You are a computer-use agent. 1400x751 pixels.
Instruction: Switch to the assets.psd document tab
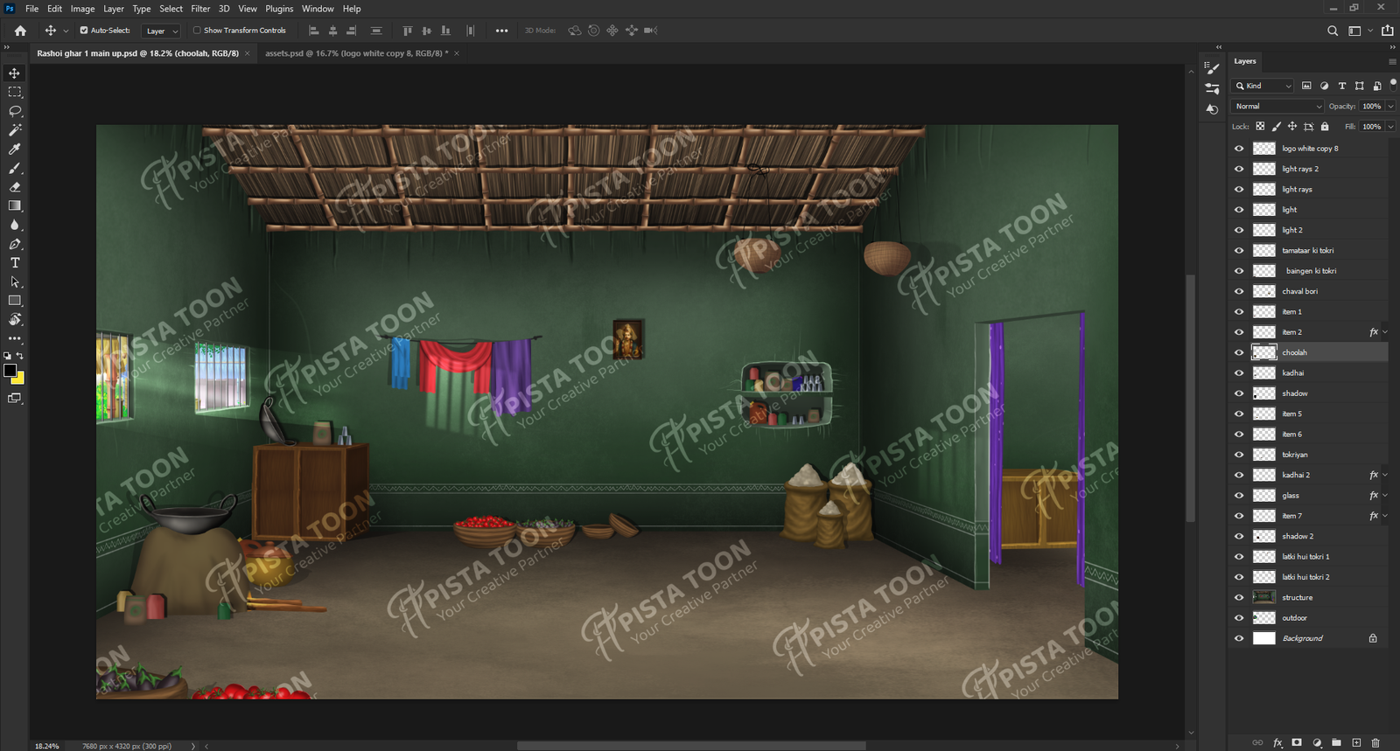point(356,53)
